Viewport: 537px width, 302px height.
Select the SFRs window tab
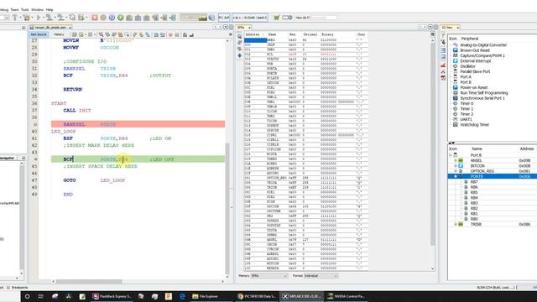[x=243, y=27]
